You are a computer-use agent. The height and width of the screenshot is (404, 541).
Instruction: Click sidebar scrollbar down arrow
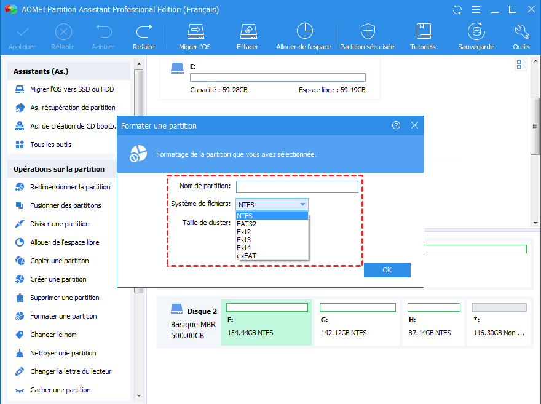point(139,396)
